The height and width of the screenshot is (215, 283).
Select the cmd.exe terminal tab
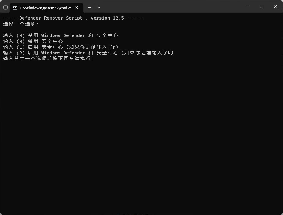47,8
